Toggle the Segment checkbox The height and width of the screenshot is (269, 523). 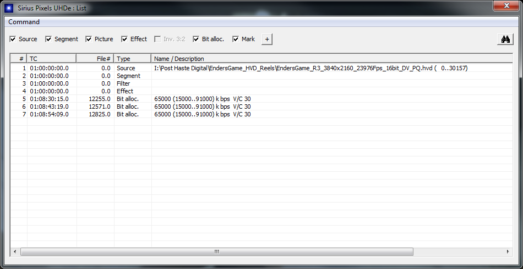coord(48,39)
